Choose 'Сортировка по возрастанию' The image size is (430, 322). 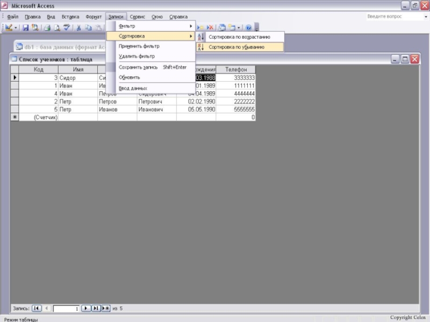click(x=239, y=37)
